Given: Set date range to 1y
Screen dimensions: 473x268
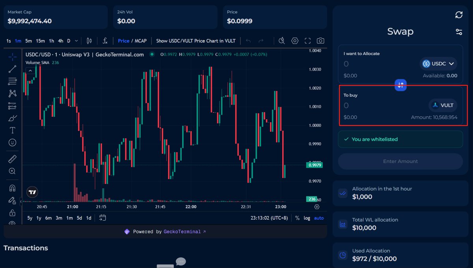Looking at the screenshot, I should pos(39,218).
